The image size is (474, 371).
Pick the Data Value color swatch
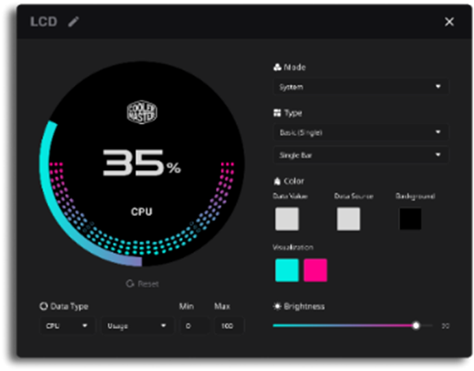pyautogui.click(x=287, y=219)
